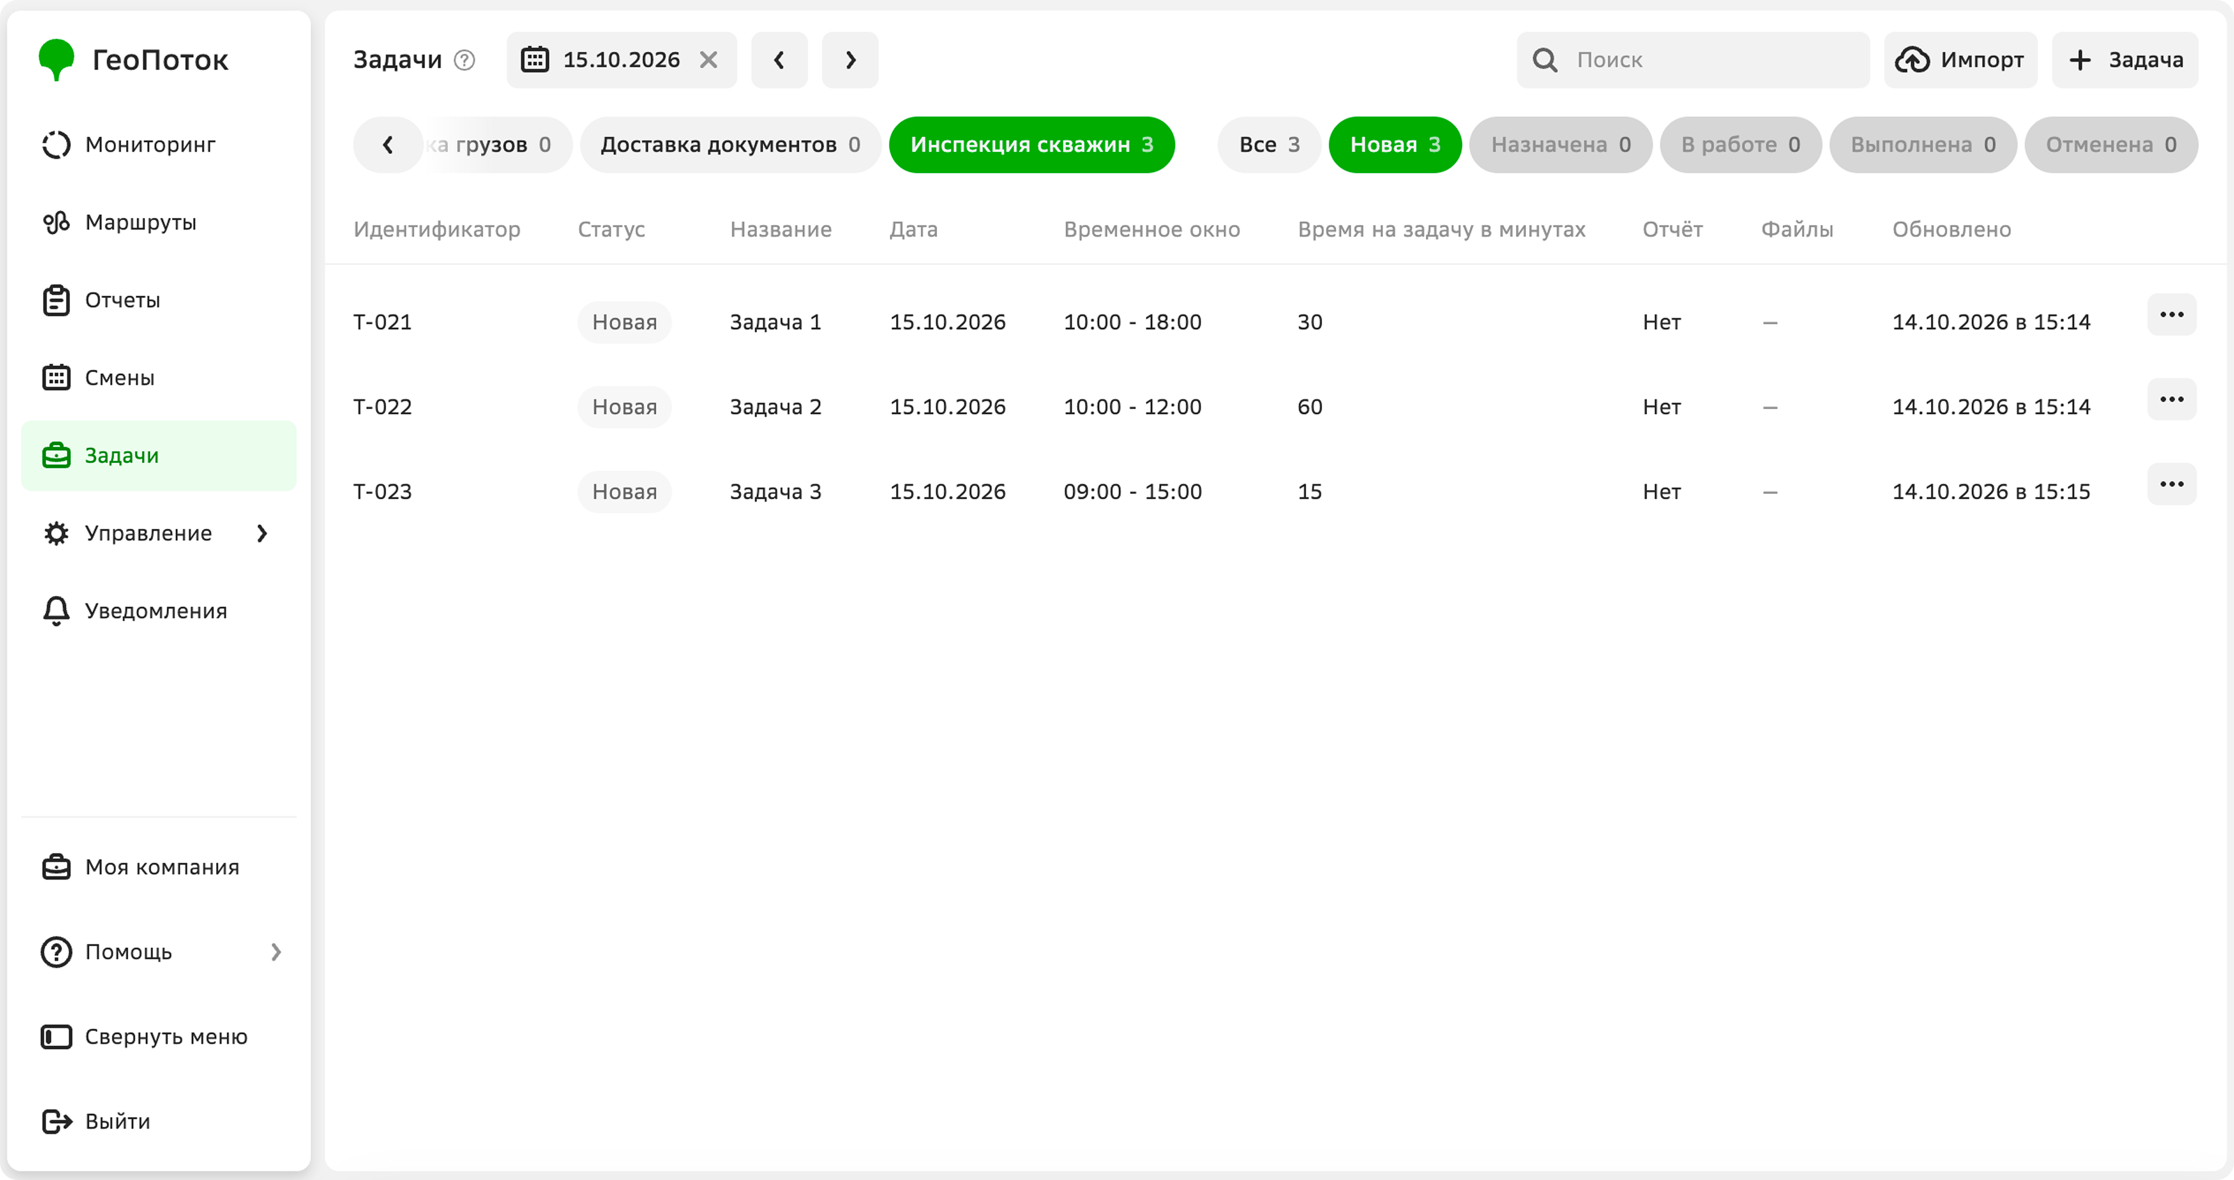Click the Новая status badge of T-022
Image resolution: width=2234 pixels, height=1180 pixels.
click(625, 407)
